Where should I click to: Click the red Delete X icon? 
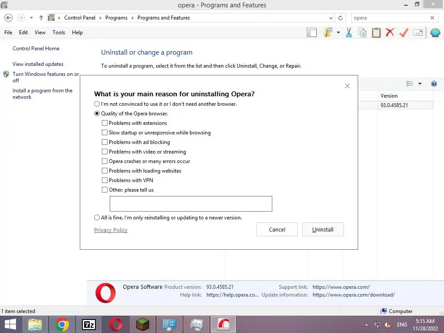tap(390, 33)
